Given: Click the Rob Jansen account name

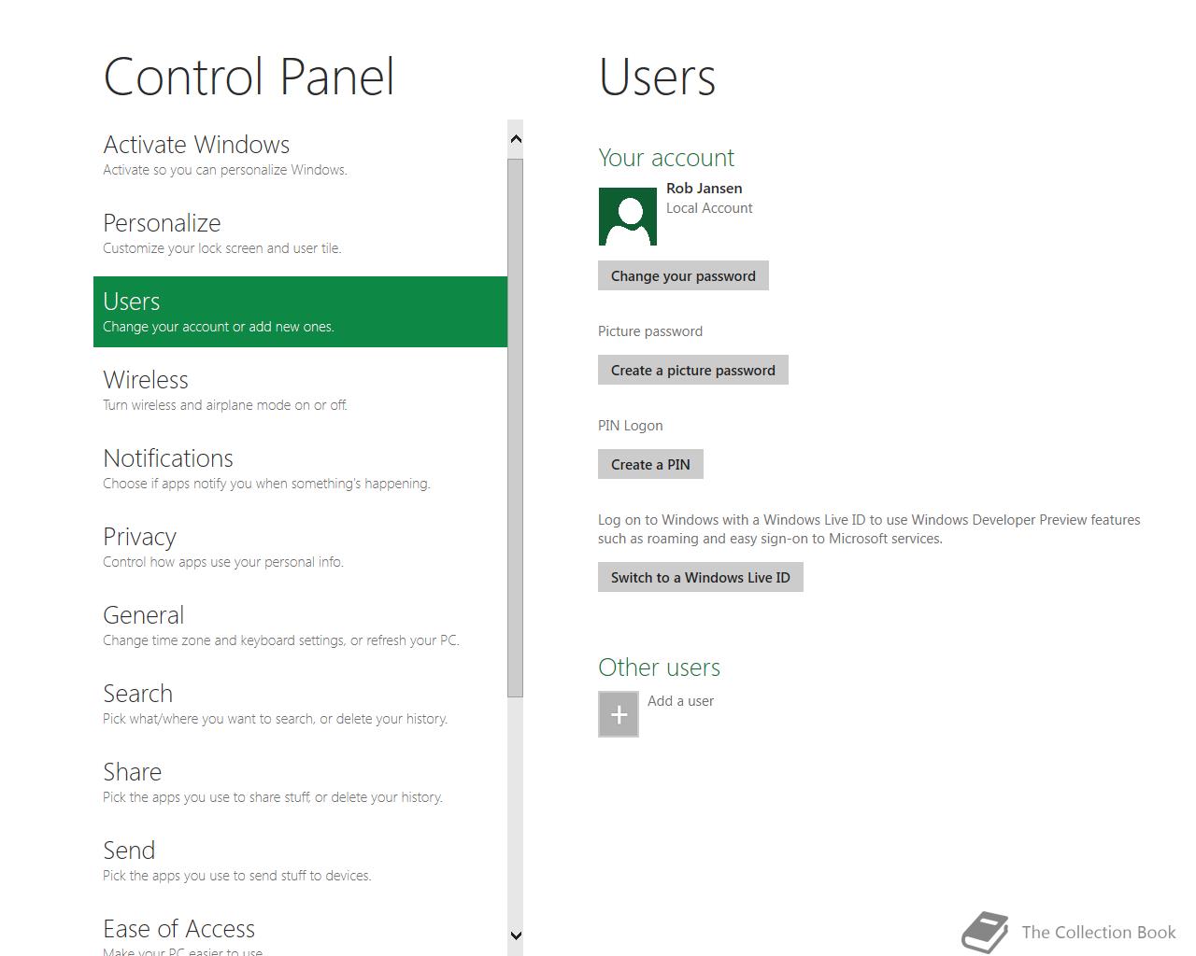Looking at the screenshot, I should coord(705,189).
